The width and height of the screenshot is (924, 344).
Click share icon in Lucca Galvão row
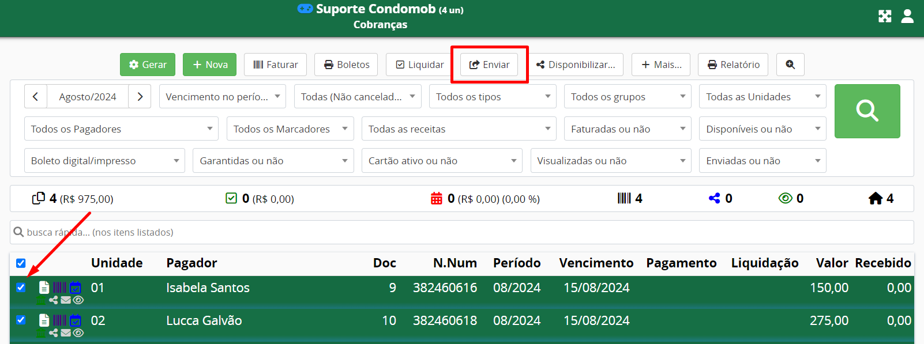tap(54, 333)
